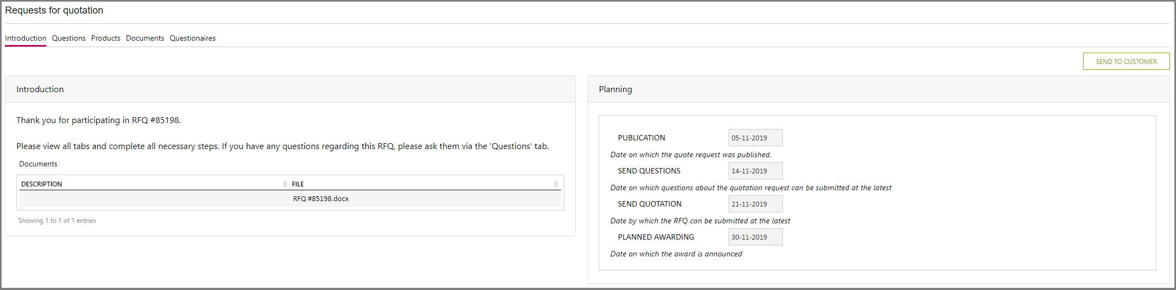The image size is (1176, 290).
Task: Click the Description column sort arrows
Action: [285, 184]
